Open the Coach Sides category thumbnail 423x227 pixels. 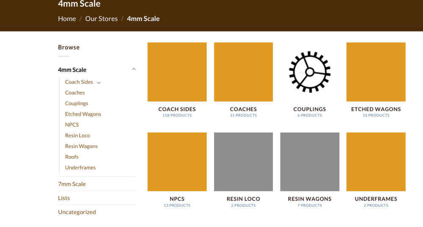point(177,72)
